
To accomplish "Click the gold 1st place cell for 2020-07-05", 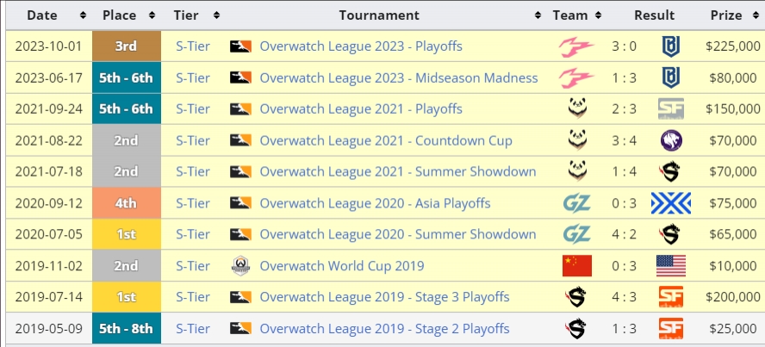I will coord(127,234).
